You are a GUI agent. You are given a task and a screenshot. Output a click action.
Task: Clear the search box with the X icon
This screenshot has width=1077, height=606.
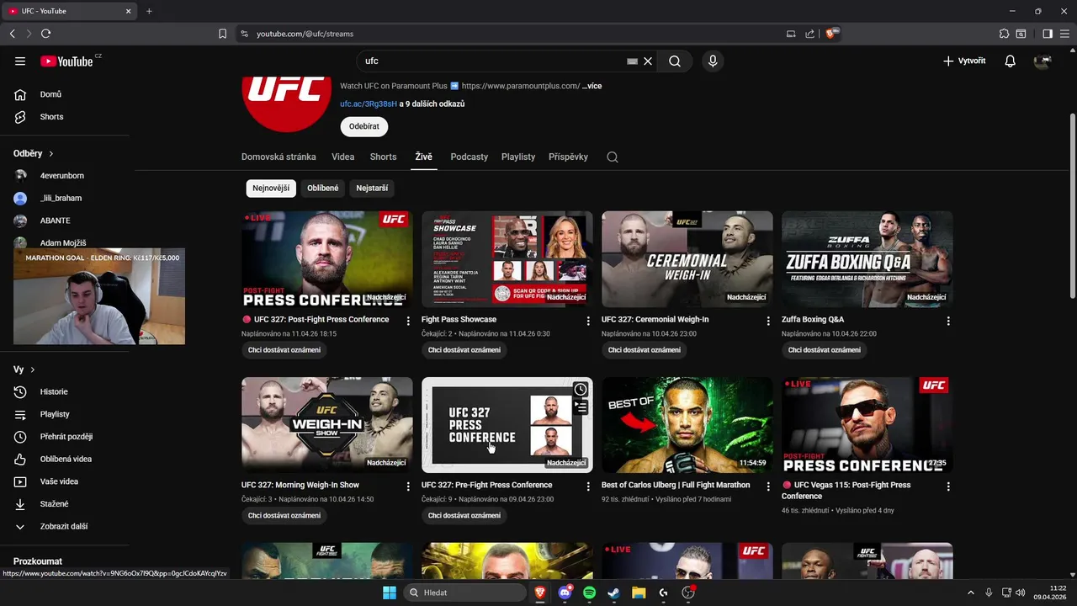tap(648, 61)
